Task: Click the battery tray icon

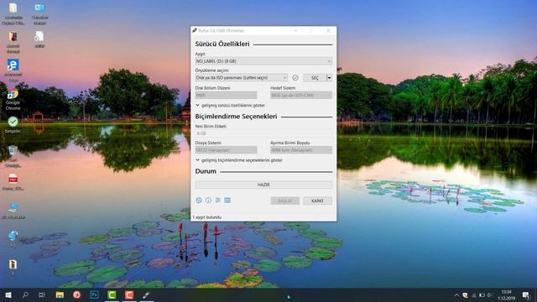Action: click(482, 295)
